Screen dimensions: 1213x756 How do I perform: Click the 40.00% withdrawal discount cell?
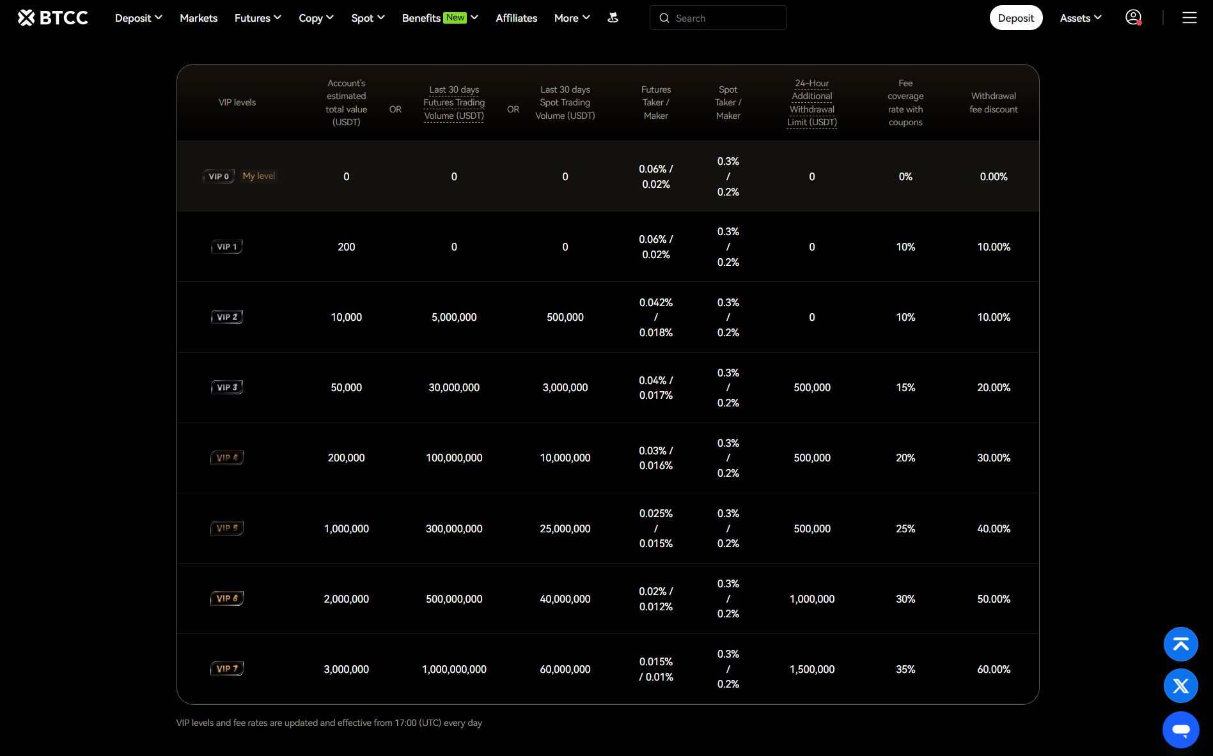[x=994, y=528]
